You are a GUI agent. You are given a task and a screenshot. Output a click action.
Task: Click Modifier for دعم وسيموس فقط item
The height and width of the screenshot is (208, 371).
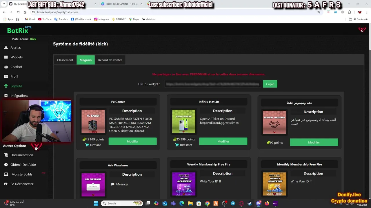314,142
